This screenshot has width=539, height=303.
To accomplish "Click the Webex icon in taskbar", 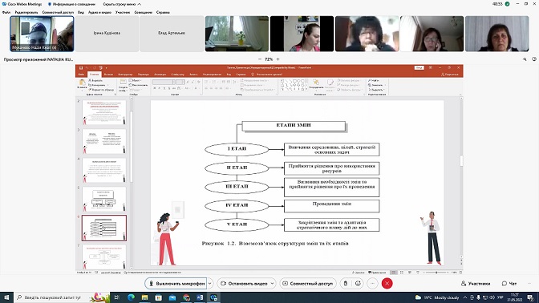I will pyautogui.click(x=214, y=297).
